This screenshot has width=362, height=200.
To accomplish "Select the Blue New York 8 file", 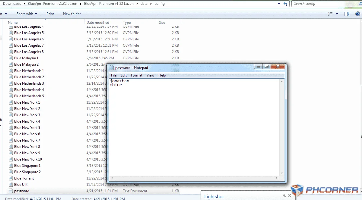I will coord(27,147).
